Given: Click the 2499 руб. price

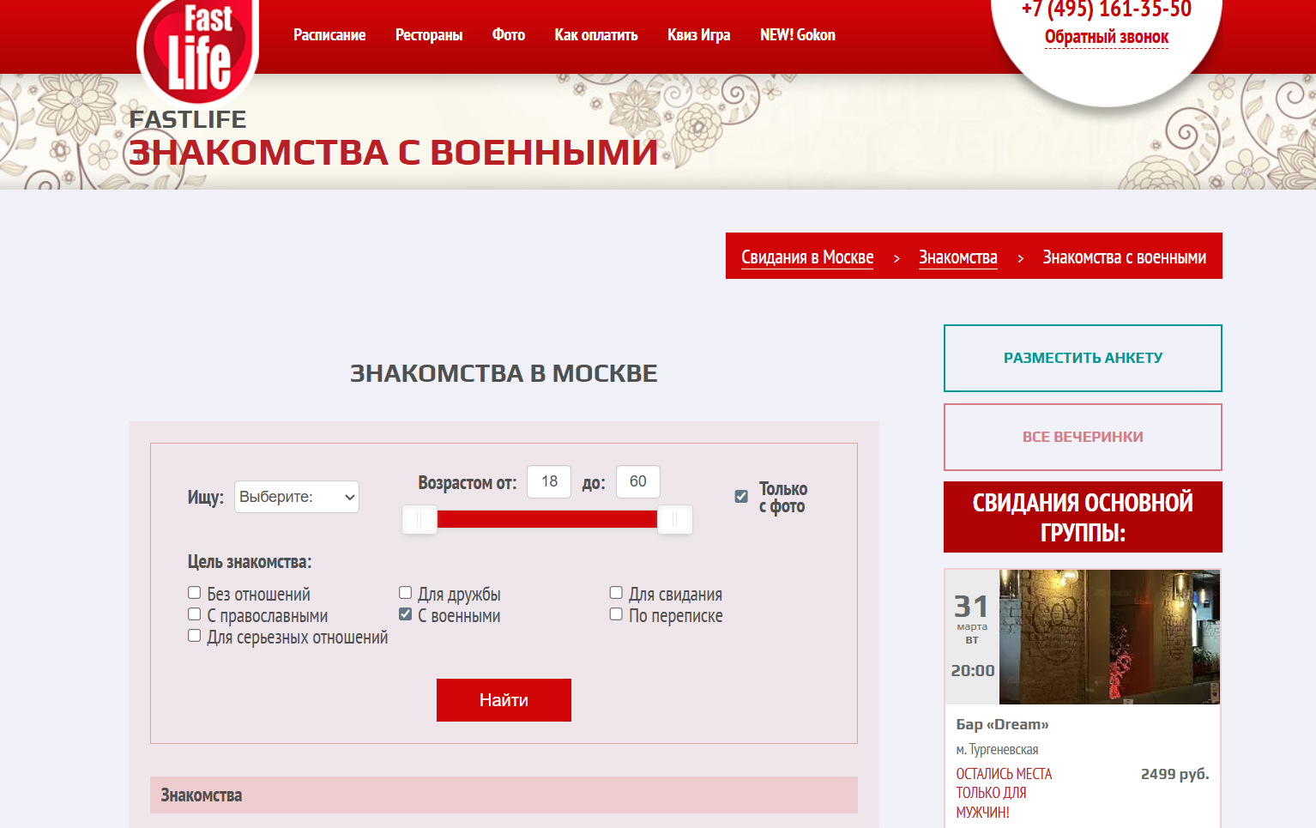Looking at the screenshot, I should [1174, 774].
